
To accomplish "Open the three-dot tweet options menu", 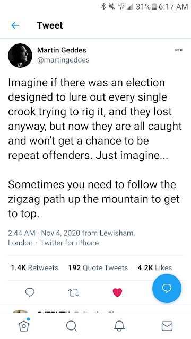I will [x=178, y=50].
